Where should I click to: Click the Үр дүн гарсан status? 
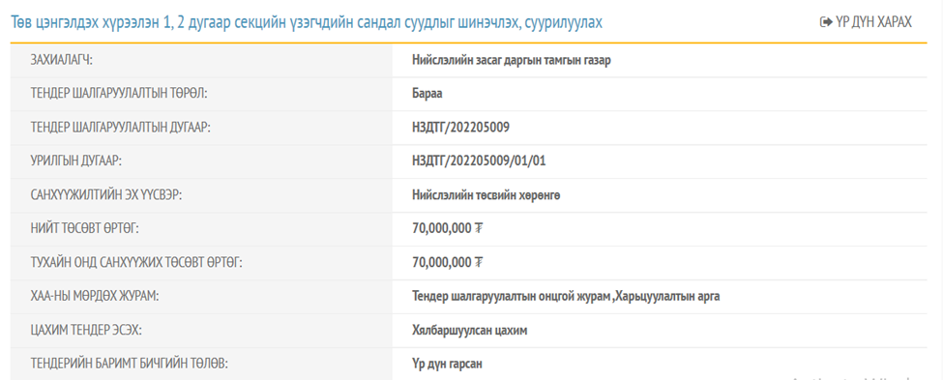click(448, 364)
